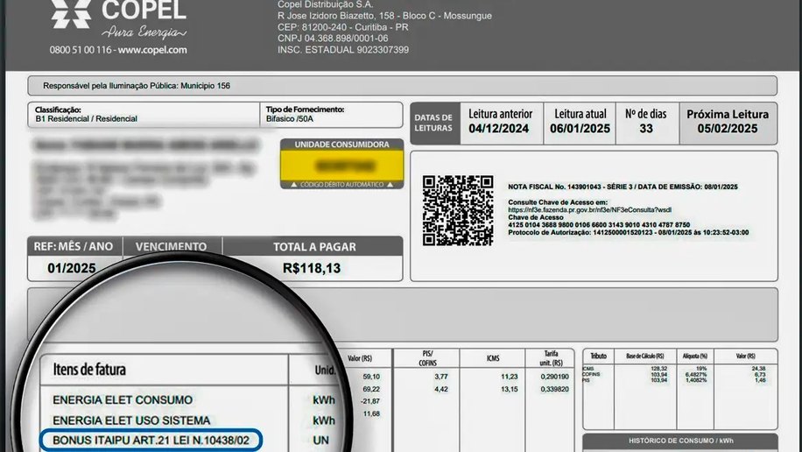Click the Tarifa unit. (R$) header
The image size is (802, 452).
coord(552,358)
